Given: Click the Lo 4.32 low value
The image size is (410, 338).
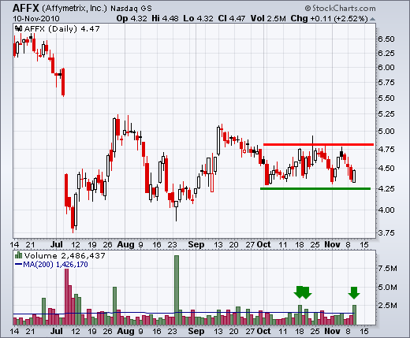Looking at the screenshot, I should 198,18.
